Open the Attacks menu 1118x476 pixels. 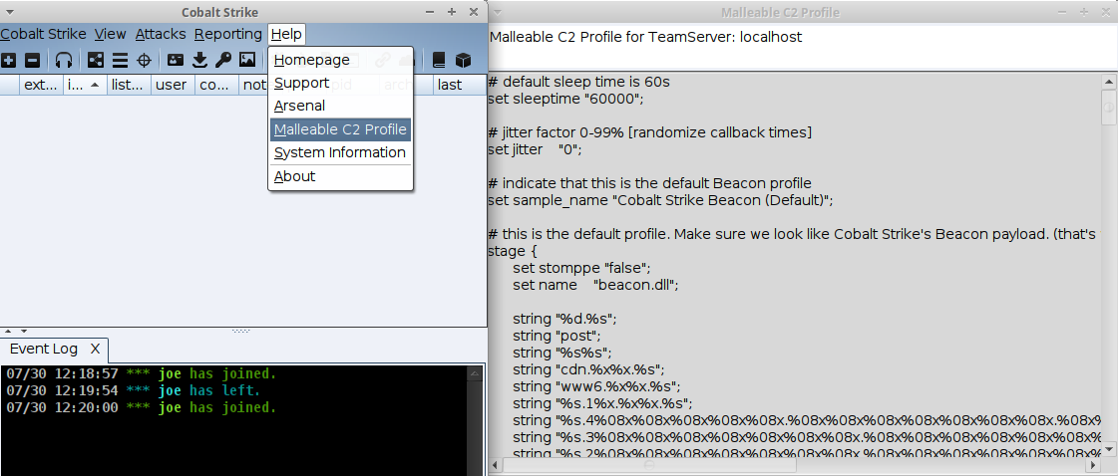pos(161,34)
